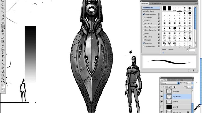Image resolution: width=202 pixels, height=113 pixels.
Task: Select the Type tool
Action: pos(2,56)
